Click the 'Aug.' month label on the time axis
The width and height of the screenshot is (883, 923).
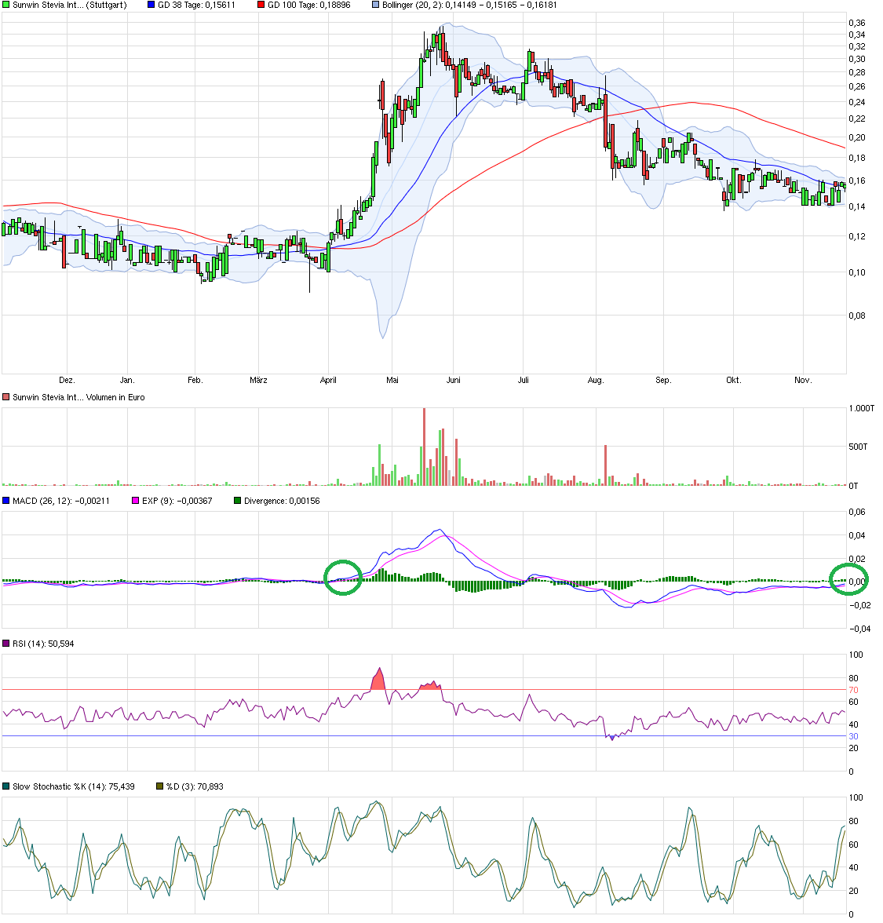(596, 380)
